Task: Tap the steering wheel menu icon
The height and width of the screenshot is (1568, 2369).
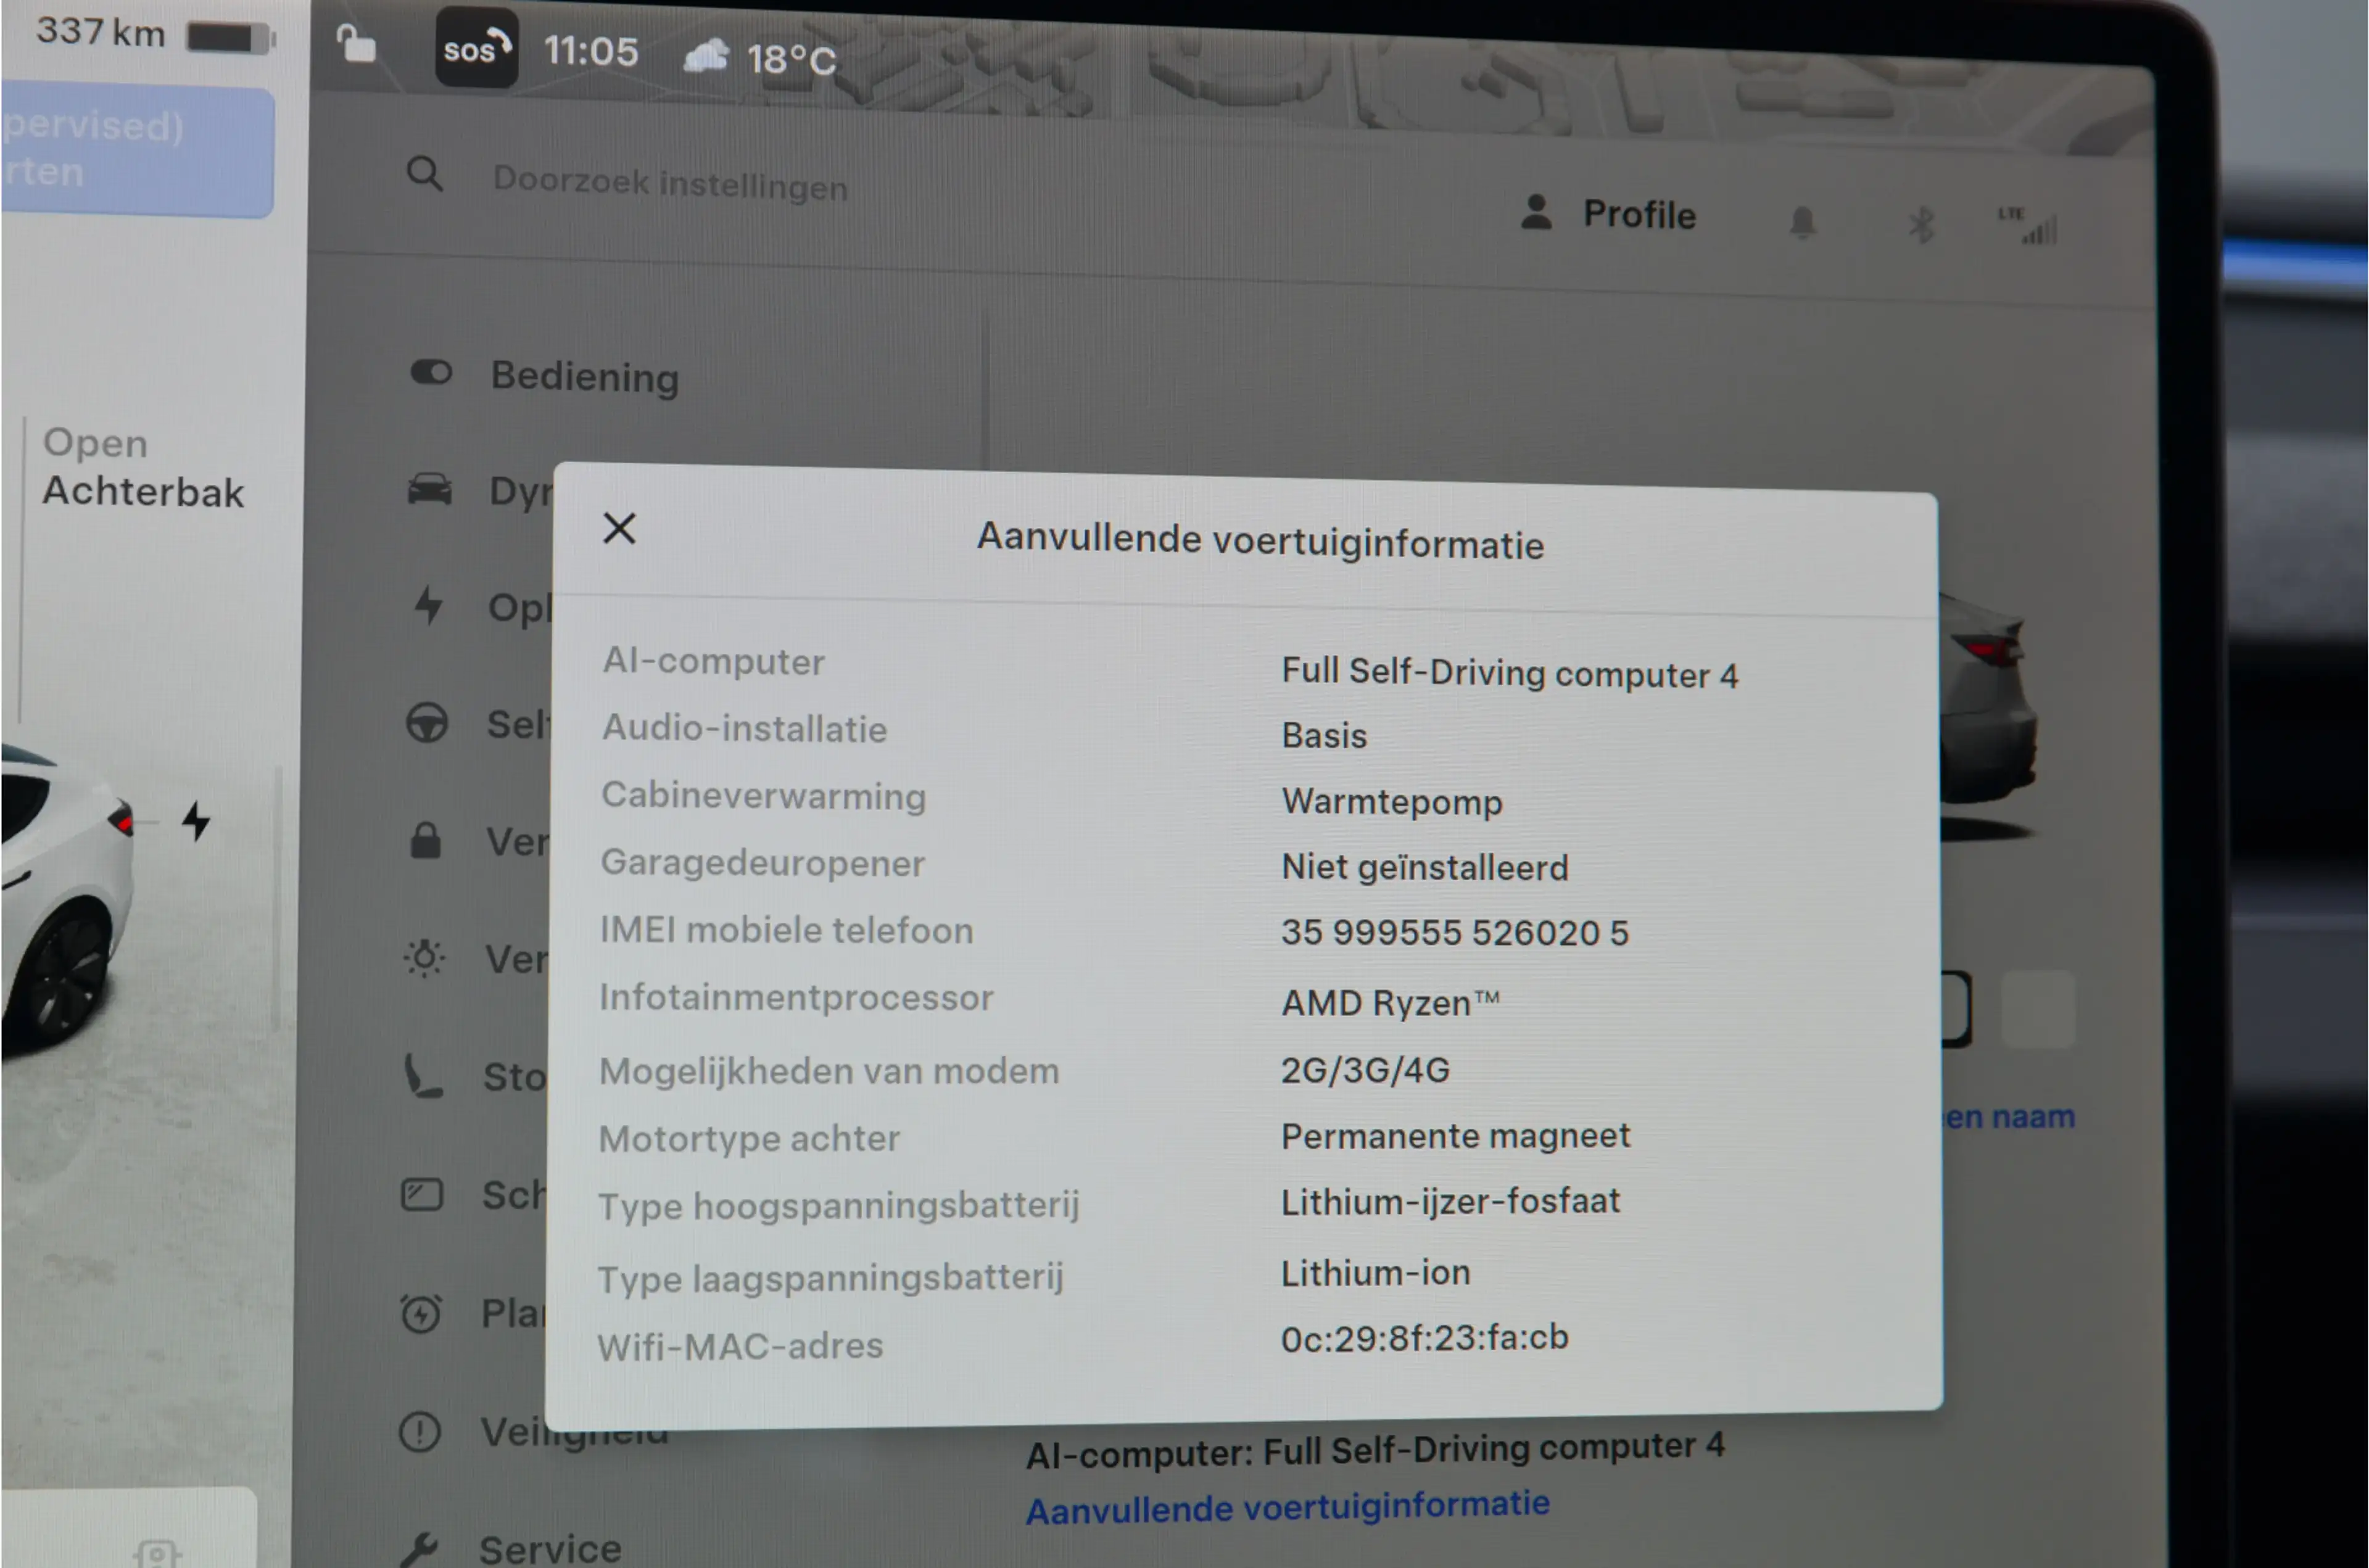Action: [427, 723]
